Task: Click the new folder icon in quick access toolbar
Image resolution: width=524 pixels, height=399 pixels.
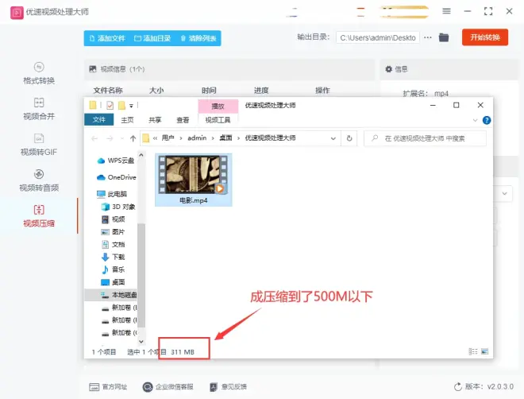Action: [x=122, y=106]
